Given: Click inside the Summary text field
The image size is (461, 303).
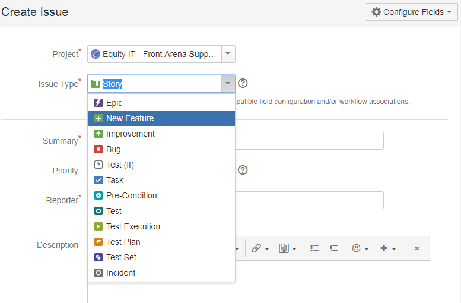Looking at the screenshot, I should pyautogui.click(x=309, y=141).
